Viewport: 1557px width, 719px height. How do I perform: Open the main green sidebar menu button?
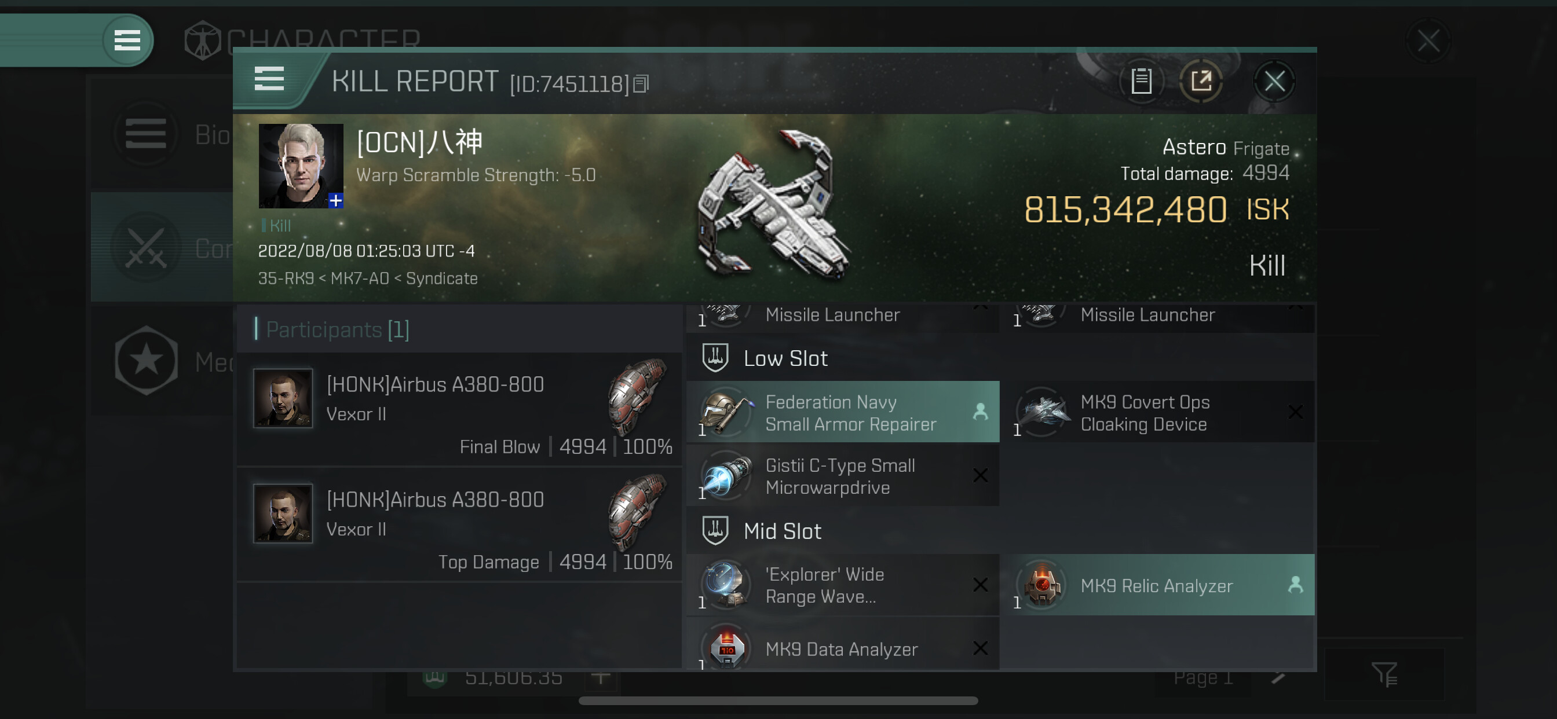point(127,40)
